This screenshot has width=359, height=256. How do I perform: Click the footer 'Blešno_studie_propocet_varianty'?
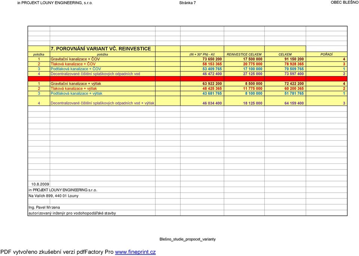coord(187,239)
